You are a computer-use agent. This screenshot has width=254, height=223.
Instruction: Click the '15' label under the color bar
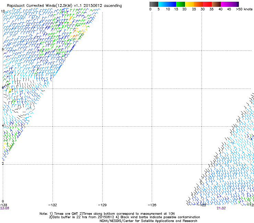click(x=176, y=9)
